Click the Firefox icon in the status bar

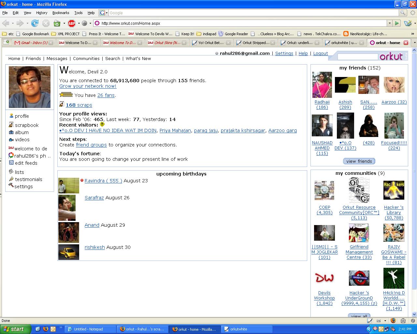393,321
